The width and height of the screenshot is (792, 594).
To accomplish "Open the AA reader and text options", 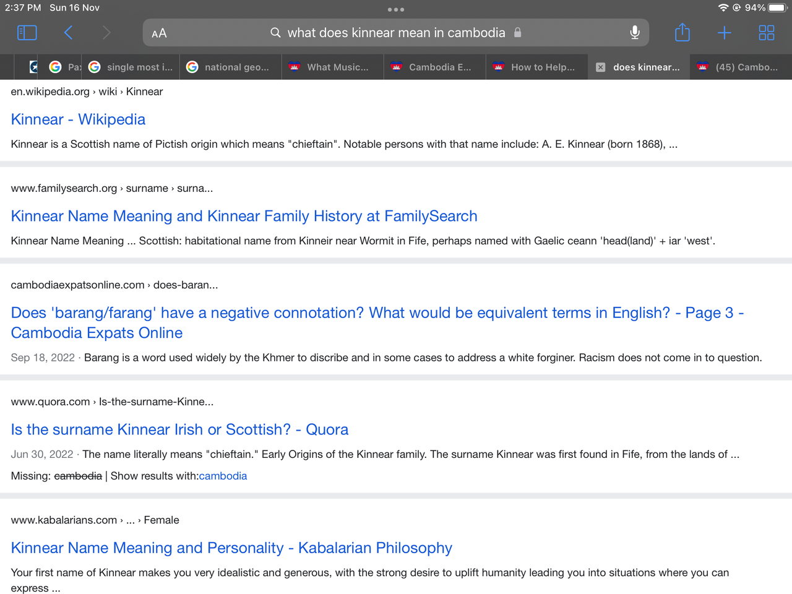I will (x=159, y=33).
